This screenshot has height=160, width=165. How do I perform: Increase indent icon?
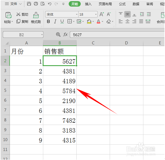(149, 14)
